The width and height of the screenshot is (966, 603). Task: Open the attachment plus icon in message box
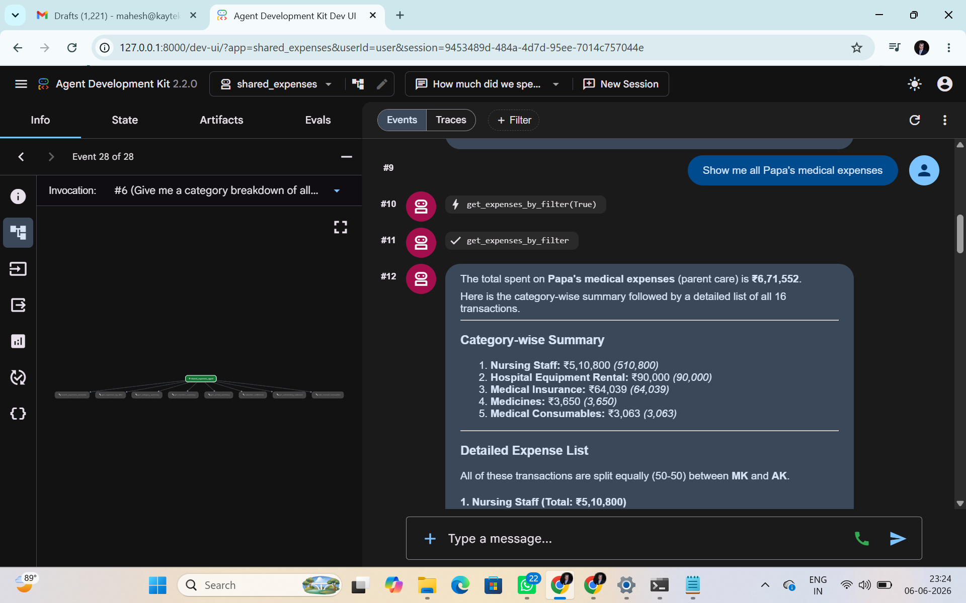(430, 539)
